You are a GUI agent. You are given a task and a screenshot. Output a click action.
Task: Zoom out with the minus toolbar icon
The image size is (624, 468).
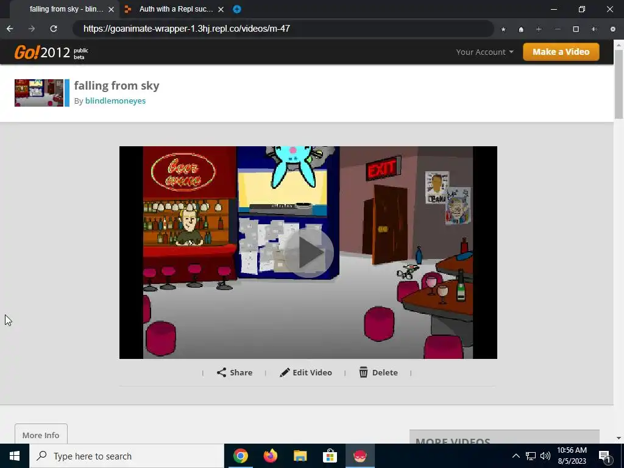[x=558, y=29]
